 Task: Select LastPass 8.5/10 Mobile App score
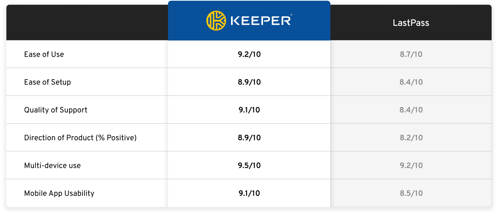(411, 193)
